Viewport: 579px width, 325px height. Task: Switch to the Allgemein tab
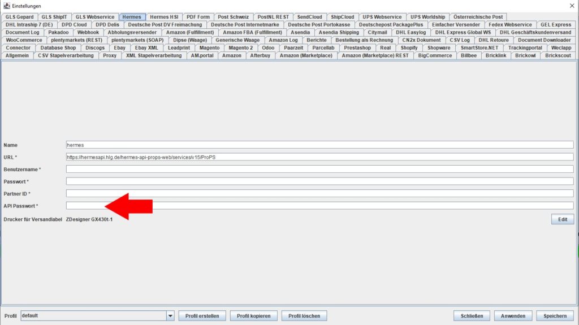coord(17,56)
